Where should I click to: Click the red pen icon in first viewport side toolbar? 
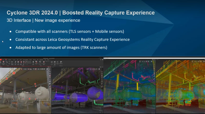tap(50, 86)
